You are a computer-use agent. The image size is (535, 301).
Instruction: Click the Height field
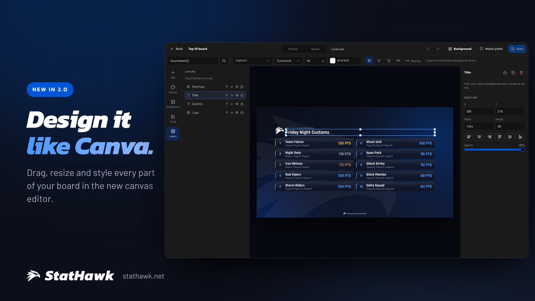click(x=510, y=127)
